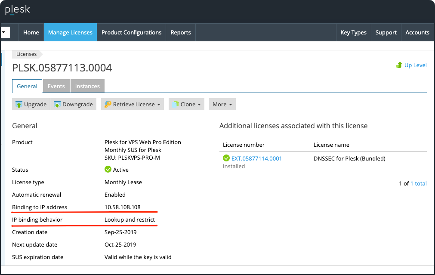Switch to the Events tab
This screenshot has width=435, height=275.
coord(56,87)
